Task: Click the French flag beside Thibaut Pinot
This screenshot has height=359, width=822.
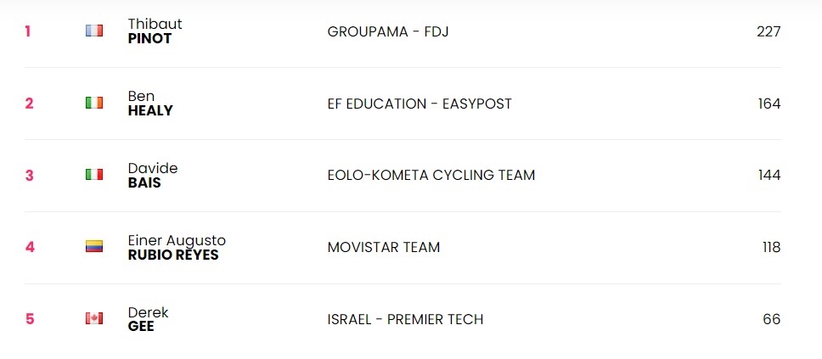Action: pos(93,31)
